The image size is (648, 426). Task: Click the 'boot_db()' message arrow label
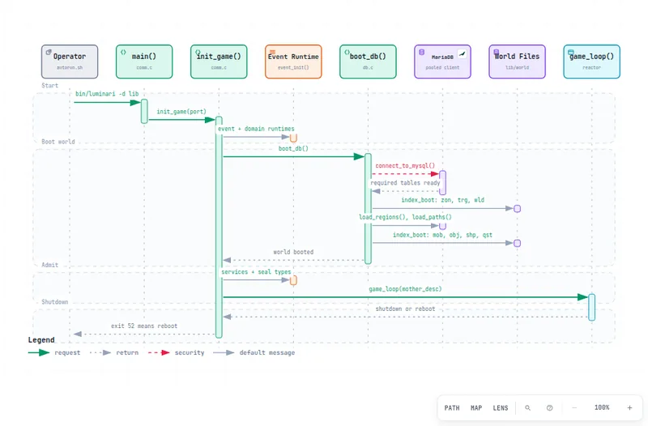coord(293,149)
